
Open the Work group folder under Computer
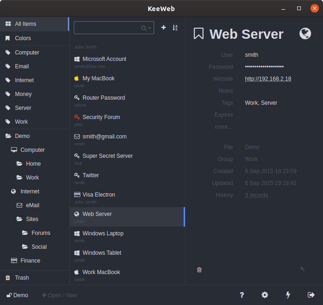click(35, 177)
